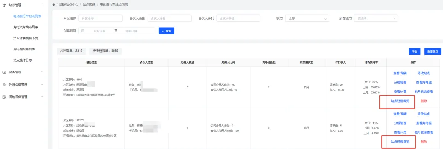The image size is (443, 149).
Task: Focus the 合伙人姓名 input field
Action: tap(169, 18)
